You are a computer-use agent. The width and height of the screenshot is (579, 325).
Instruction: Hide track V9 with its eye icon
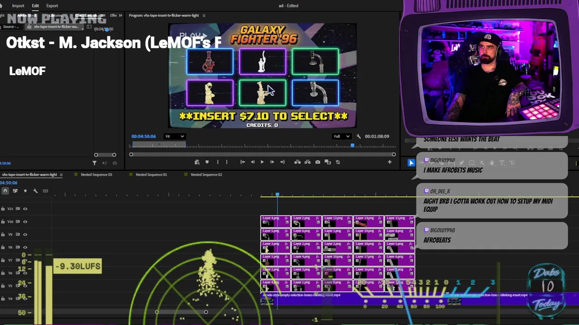point(25,234)
